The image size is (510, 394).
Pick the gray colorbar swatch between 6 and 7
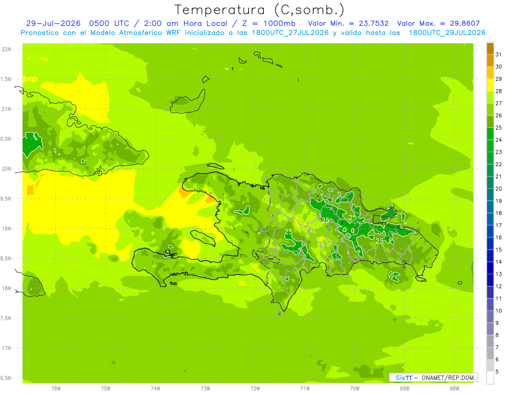[490, 354]
